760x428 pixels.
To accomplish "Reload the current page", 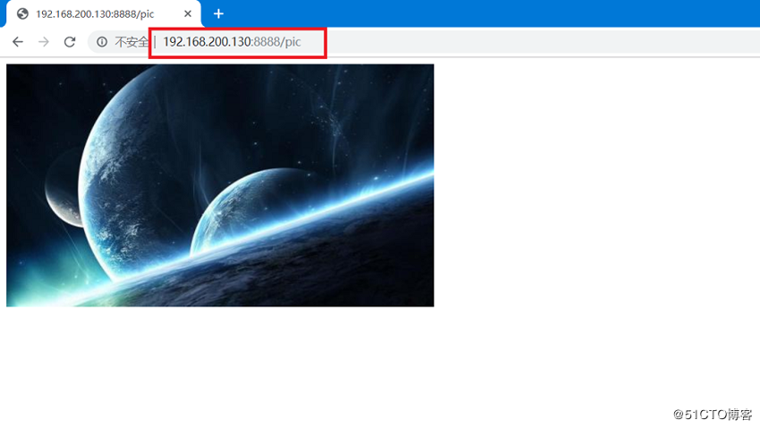I will pos(70,42).
